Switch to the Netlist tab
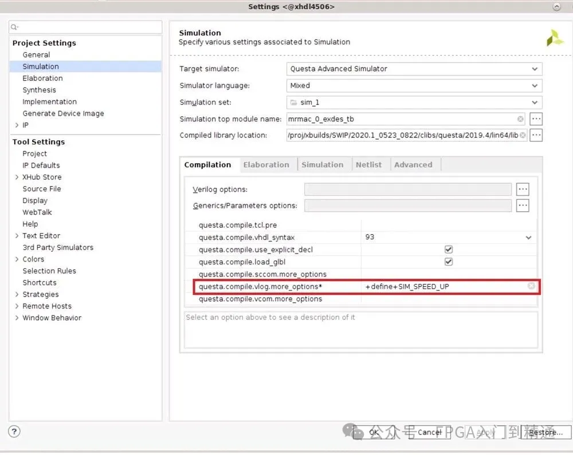Image resolution: width=573 pixels, height=455 pixels. [x=368, y=165]
